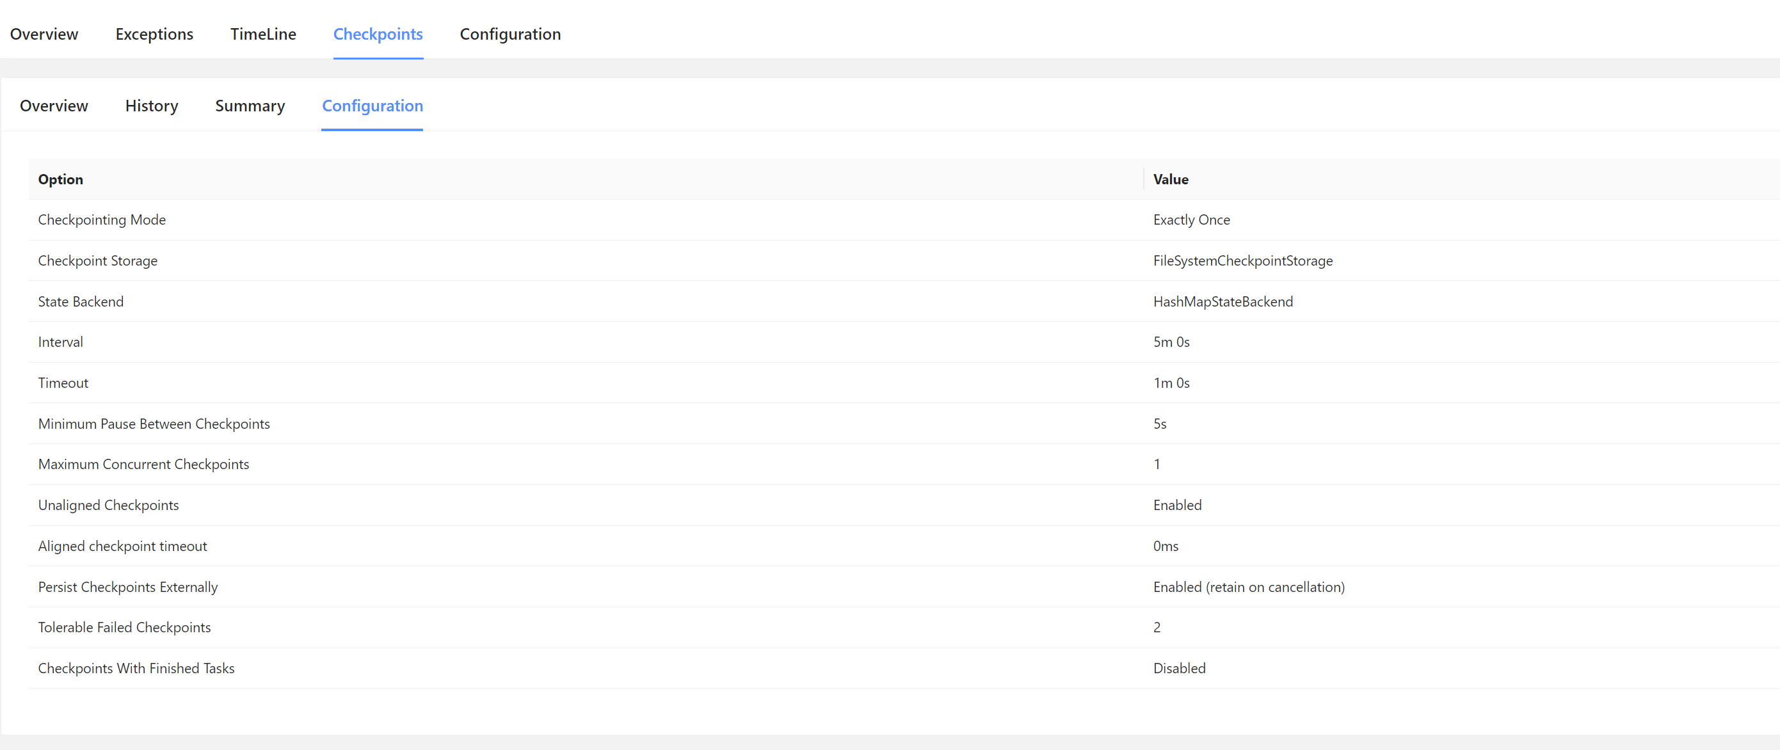Select Maximum Concurrent Checkpoints label

[144, 464]
